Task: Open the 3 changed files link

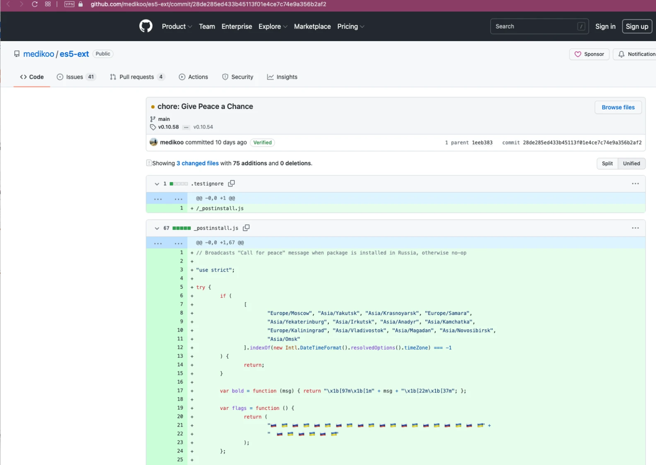Action: (197, 163)
